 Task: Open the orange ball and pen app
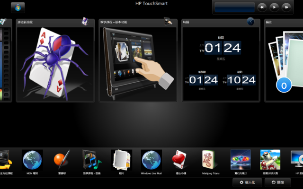click(x=62, y=160)
